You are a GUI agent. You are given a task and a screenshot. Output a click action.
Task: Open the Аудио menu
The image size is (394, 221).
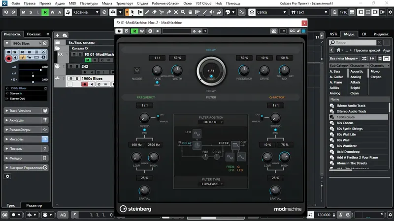click(60, 3)
